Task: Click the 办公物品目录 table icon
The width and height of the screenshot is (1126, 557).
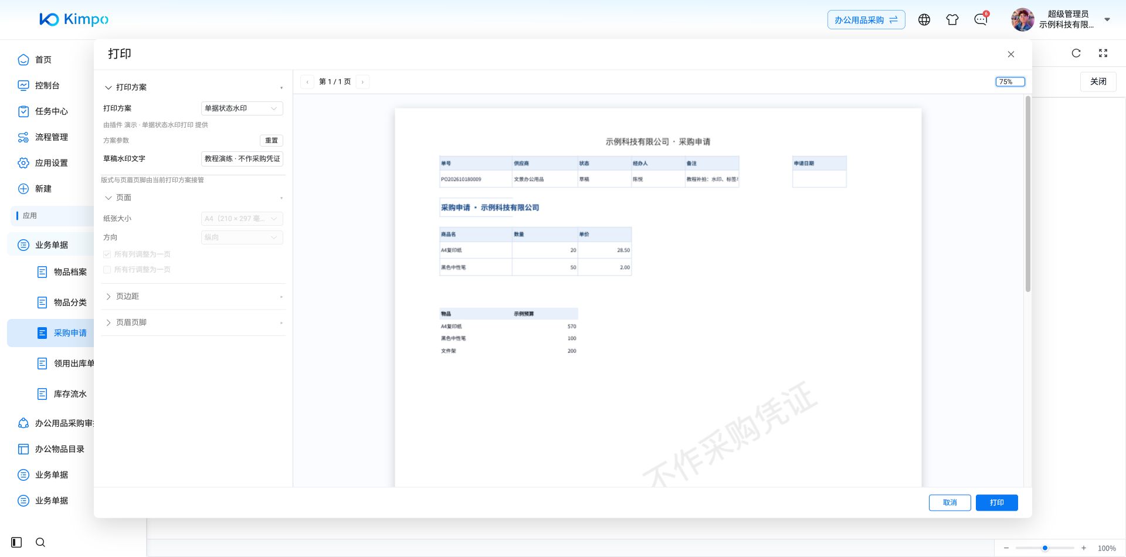Action: point(23,449)
